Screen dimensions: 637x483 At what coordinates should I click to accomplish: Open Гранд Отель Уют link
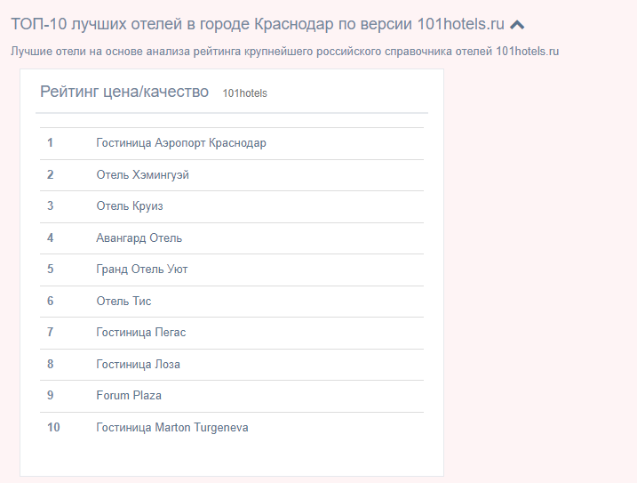142,269
